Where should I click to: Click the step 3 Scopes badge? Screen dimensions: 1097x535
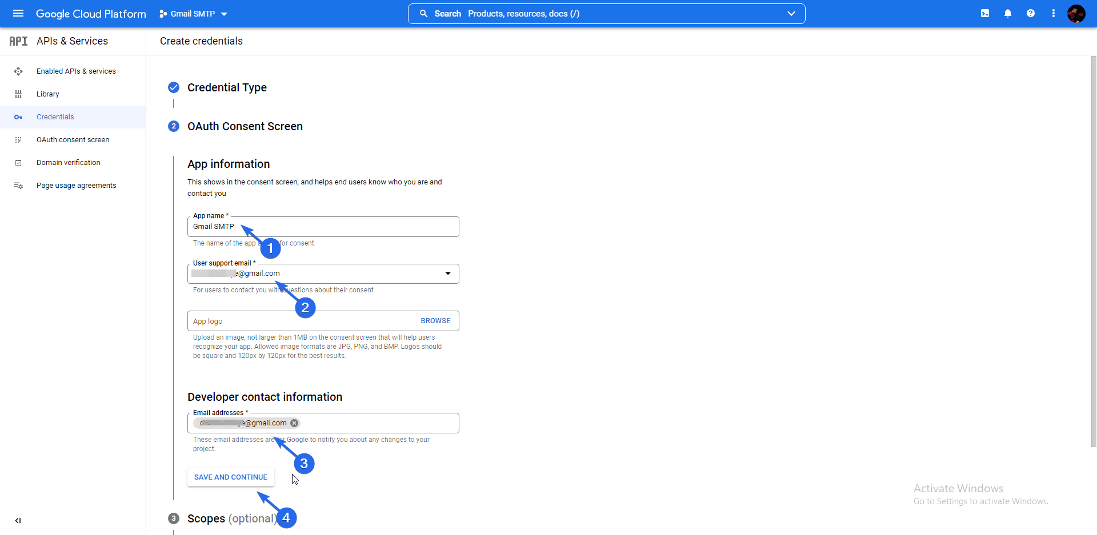coord(174,518)
